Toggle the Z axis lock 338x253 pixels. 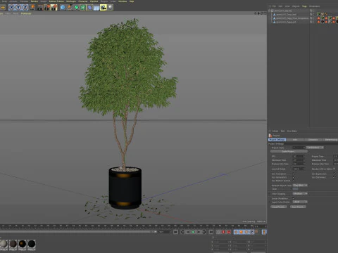pyautogui.click(x=25, y=8)
